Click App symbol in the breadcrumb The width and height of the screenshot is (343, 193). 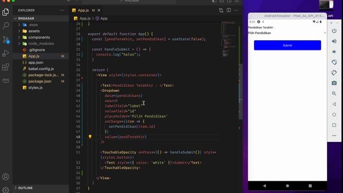104,18
